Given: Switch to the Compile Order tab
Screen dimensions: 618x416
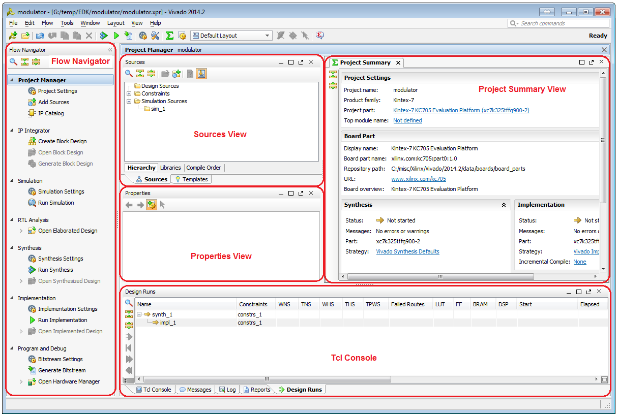Looking at the screenshot, I should pos(203,168).
